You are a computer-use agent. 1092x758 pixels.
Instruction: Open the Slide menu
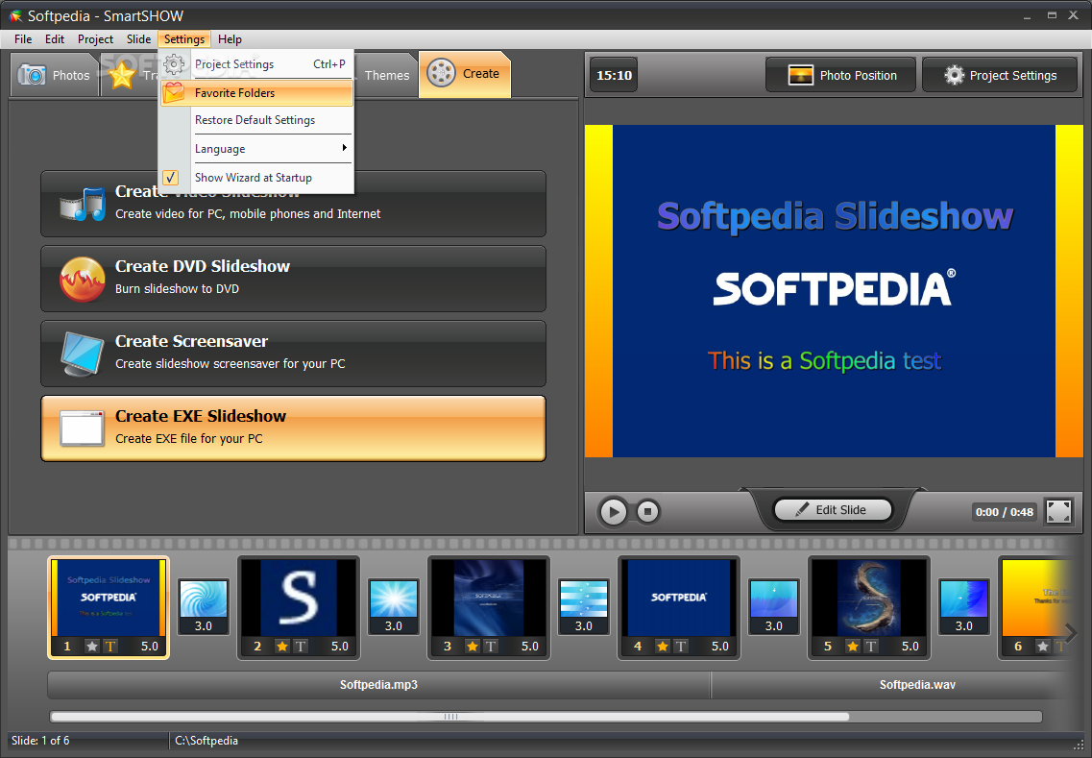(x=138, y=39)
